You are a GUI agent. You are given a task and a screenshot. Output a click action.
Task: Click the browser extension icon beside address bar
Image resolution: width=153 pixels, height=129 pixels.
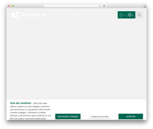click(x=104, y=6)
